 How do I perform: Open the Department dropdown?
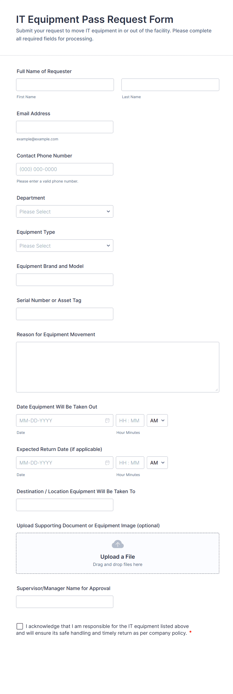(x=64, y=211)
